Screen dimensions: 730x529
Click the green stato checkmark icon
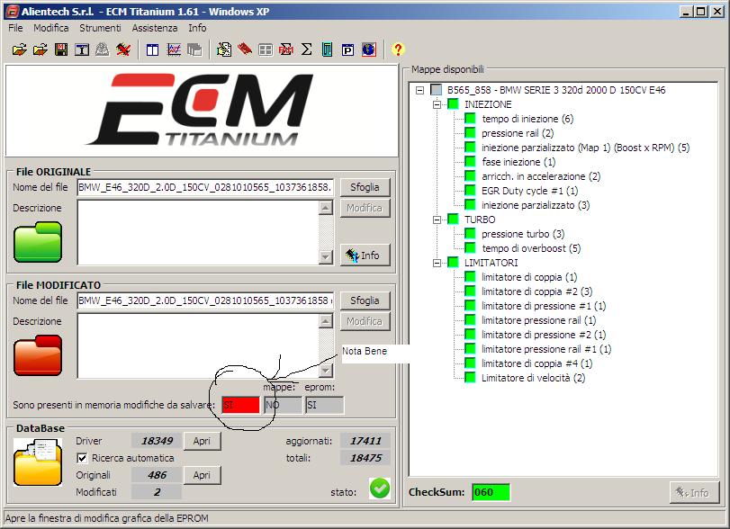tap(380, 489)
